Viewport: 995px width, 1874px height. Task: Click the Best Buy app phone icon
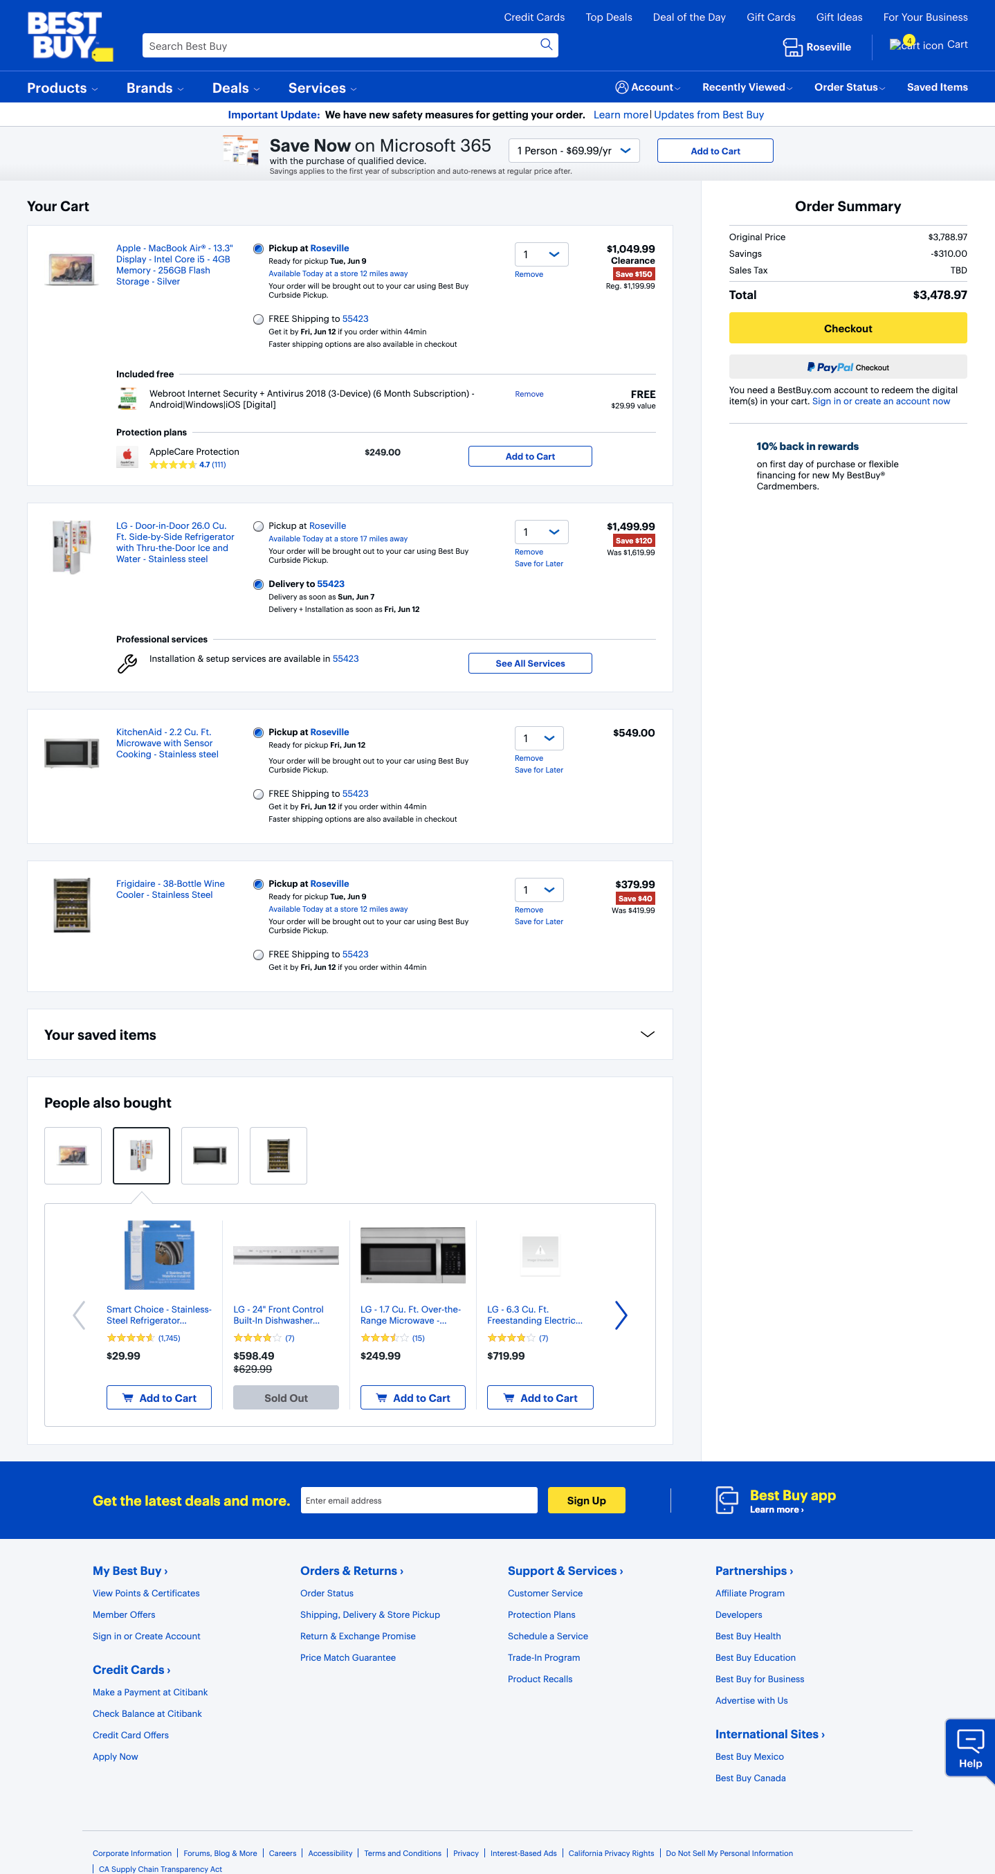tap(727, 1500)
